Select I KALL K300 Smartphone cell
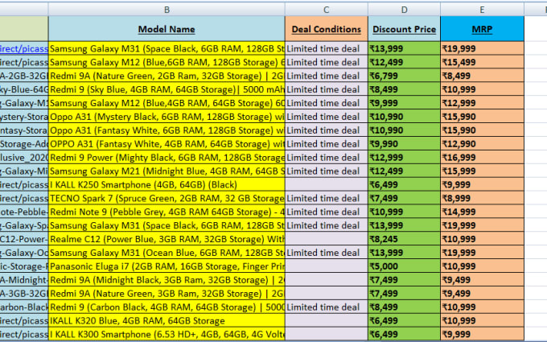The width and height of the screenshot is (547, 342). point(167,334)
